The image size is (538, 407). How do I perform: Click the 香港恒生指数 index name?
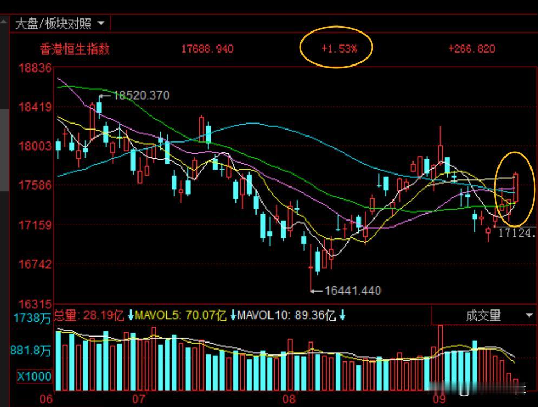tap(75, 49)
